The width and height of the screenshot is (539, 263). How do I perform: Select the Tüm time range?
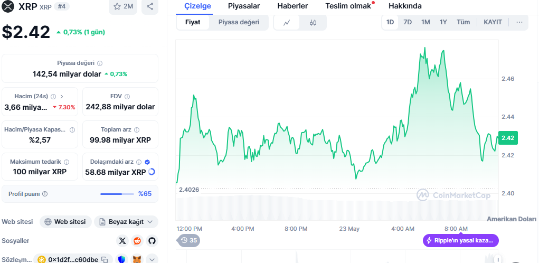point(463,22)
